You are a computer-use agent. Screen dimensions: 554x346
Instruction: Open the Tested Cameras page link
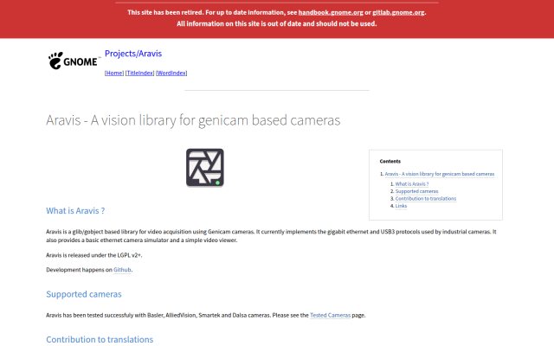[330, 315]
